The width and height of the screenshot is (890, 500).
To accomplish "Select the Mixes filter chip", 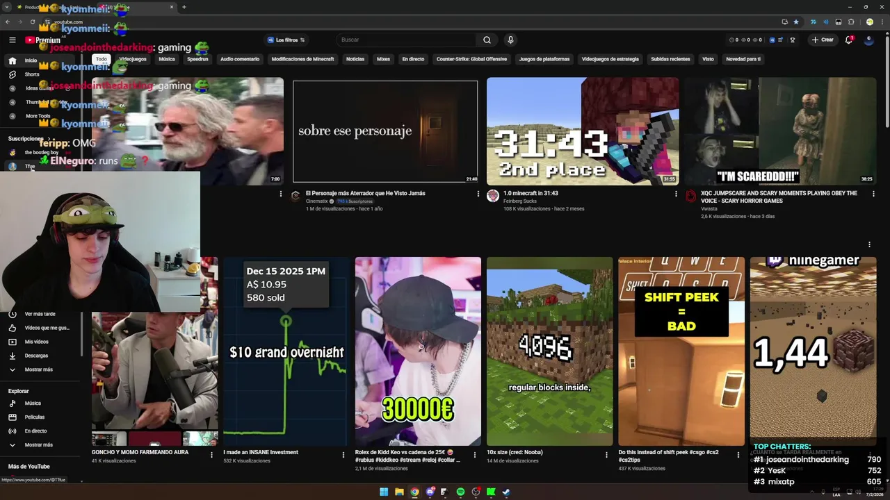I will [x=383, y=59].
